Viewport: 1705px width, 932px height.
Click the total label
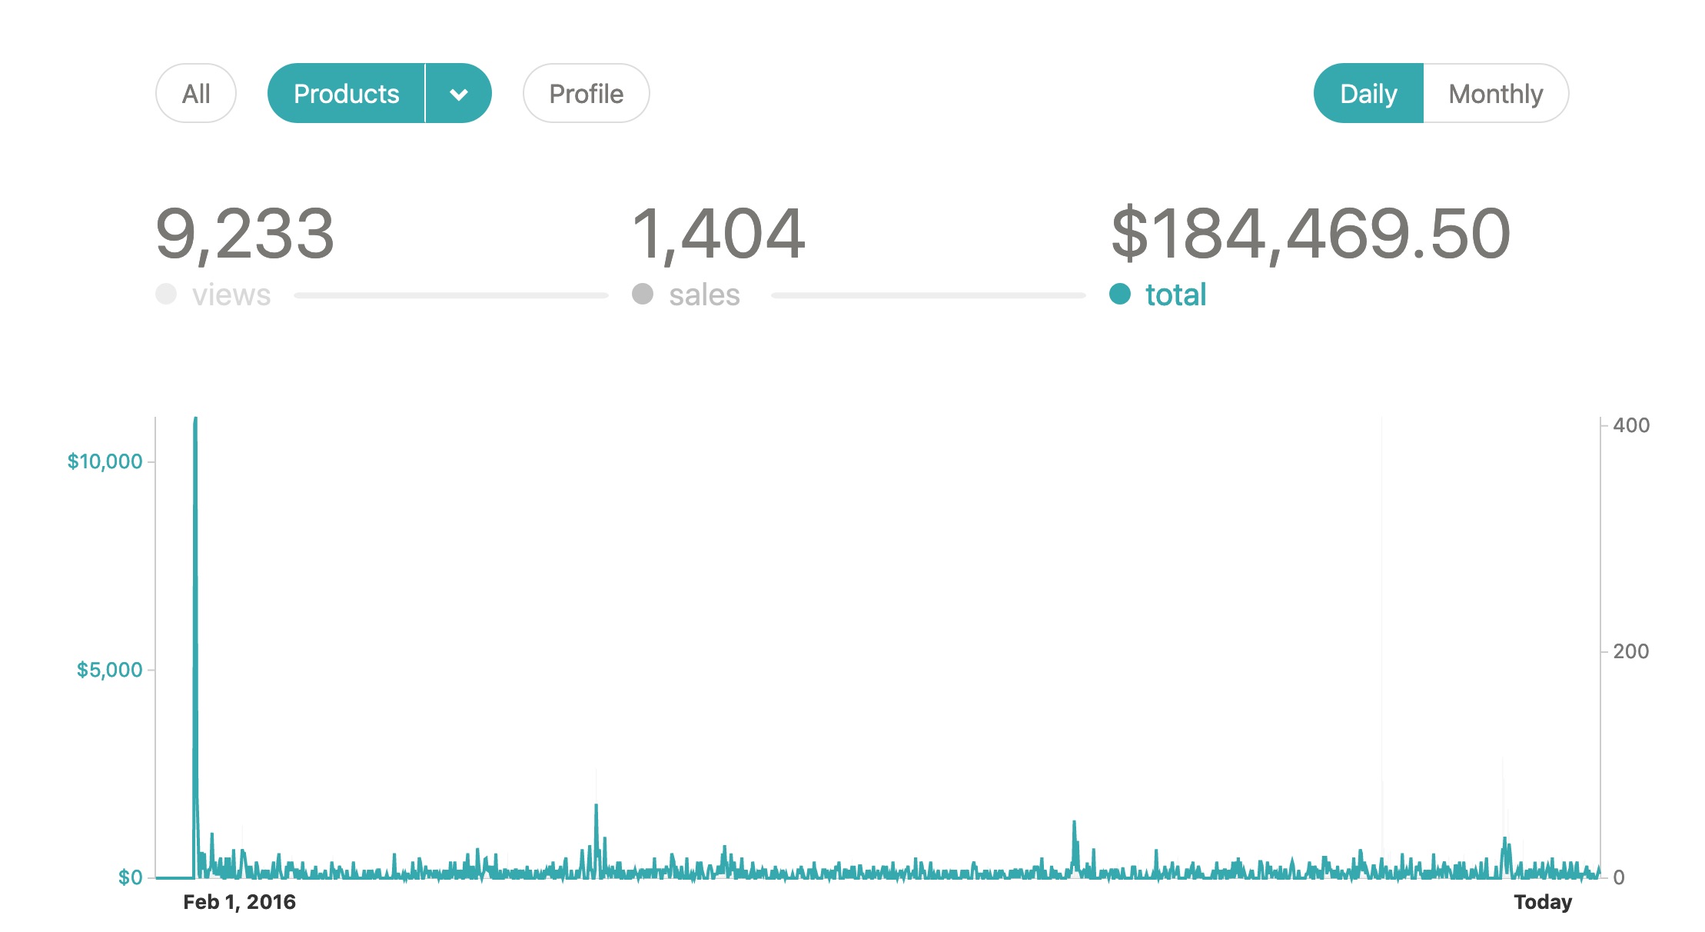(x=1176, y=295)
